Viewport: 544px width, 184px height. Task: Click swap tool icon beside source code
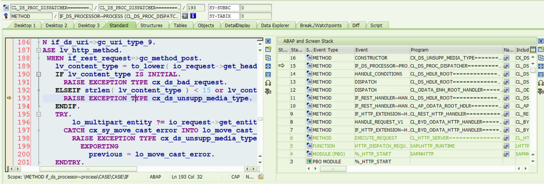click(x=268, y=58)
